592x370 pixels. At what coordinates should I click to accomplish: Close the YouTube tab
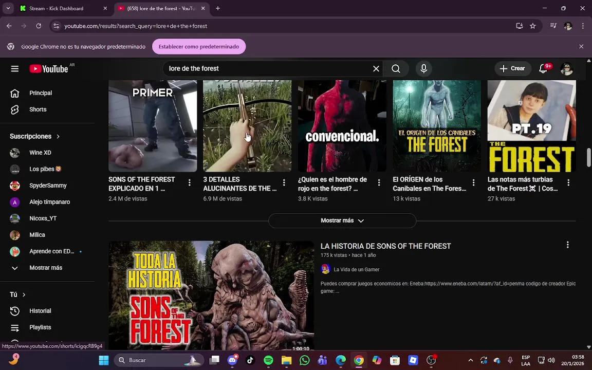(203, 8)
